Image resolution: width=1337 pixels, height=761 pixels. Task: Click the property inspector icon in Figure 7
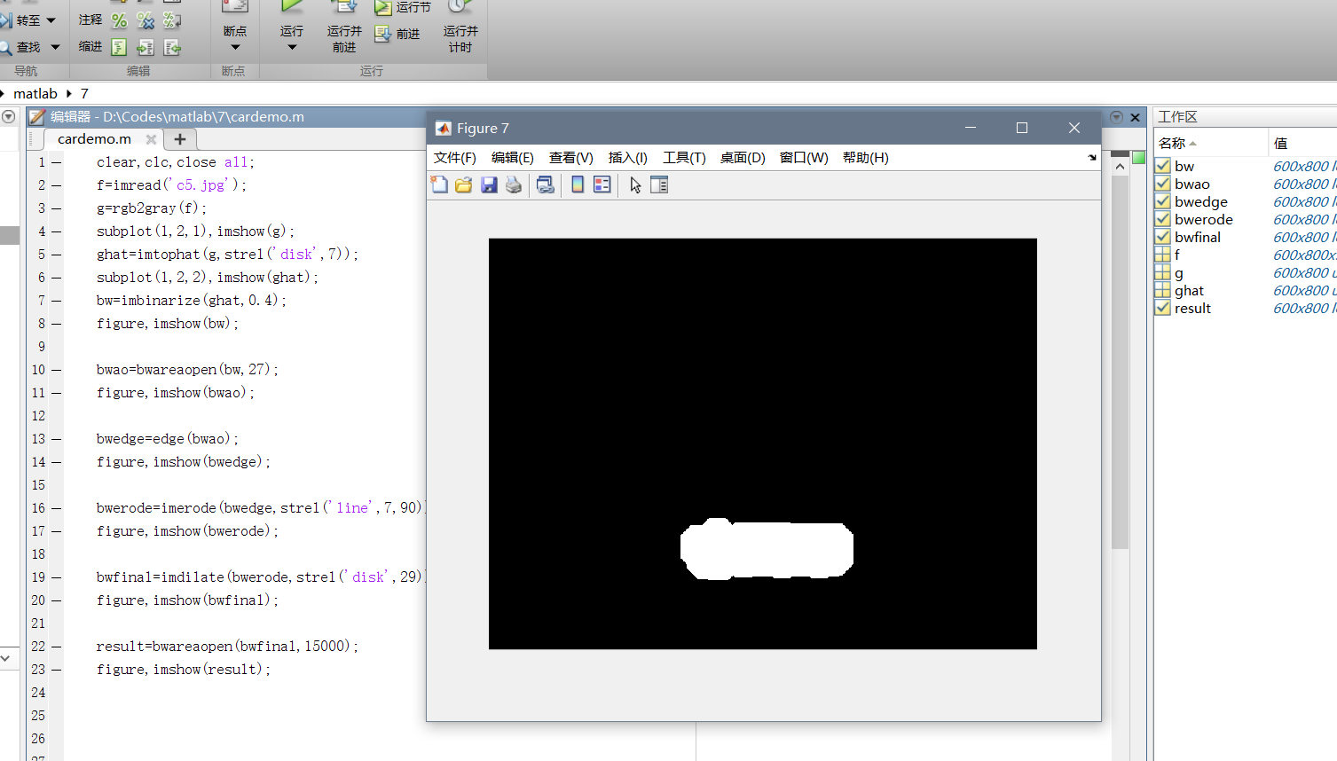point(659,184)
